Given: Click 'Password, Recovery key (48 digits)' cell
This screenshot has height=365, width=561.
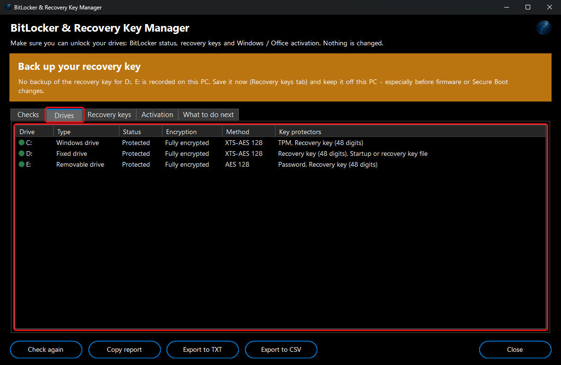Looking at the screenshot, I should [x=328, y=164].
